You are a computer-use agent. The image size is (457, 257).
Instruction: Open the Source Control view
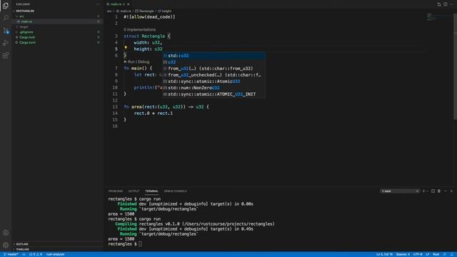pyautogui.click(x=6, y=31)
